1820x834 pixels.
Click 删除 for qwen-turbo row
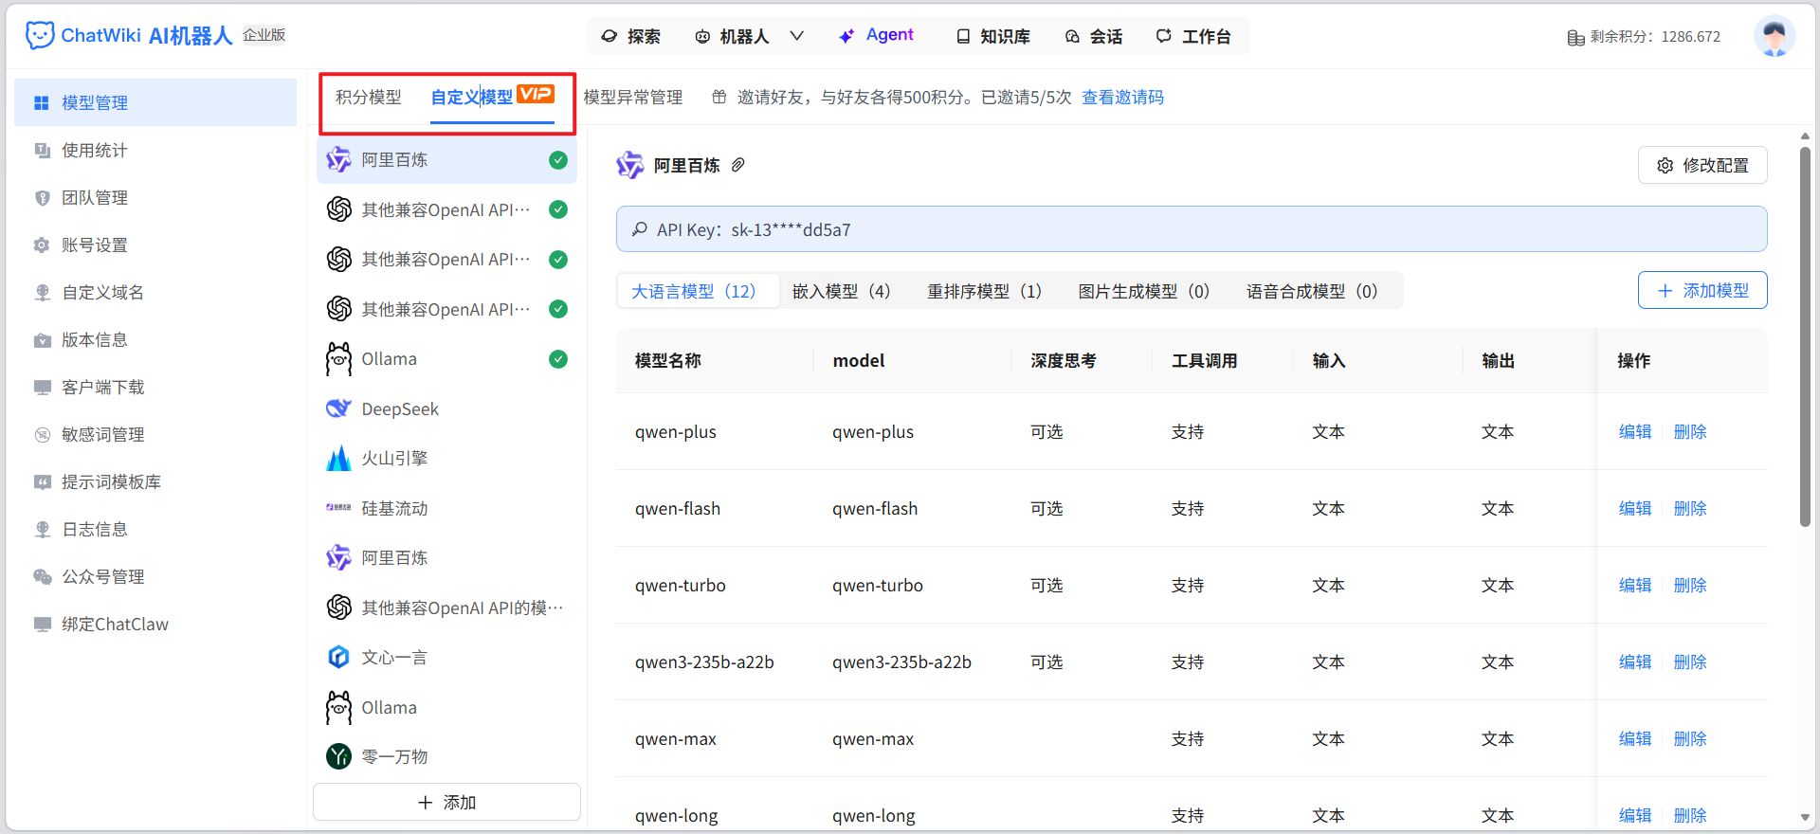(1690, 585)
